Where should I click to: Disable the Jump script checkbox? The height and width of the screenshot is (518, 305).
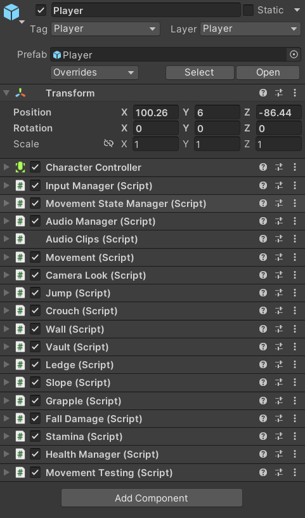pos(36,293)
